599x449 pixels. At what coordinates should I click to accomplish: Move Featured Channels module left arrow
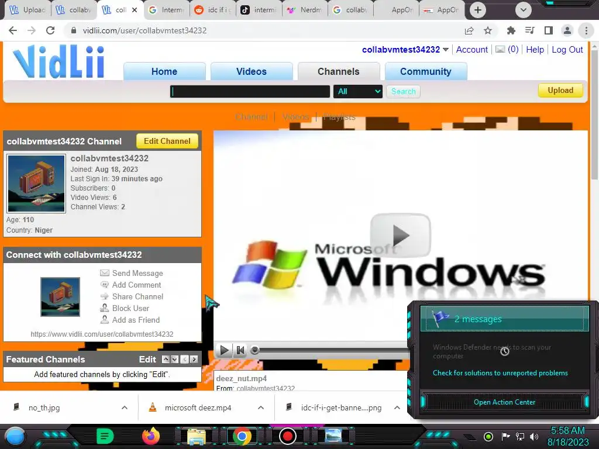click(184, 360)
